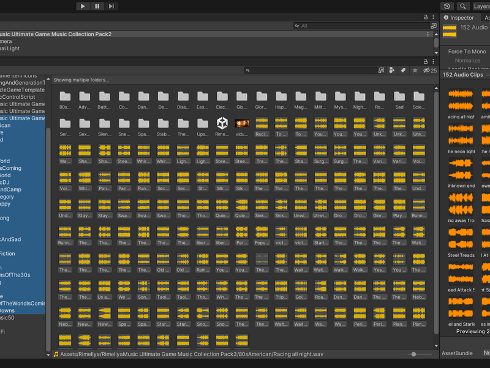
Task: Open the Search by Label tag icon
Action: click(x=403, y=71)
